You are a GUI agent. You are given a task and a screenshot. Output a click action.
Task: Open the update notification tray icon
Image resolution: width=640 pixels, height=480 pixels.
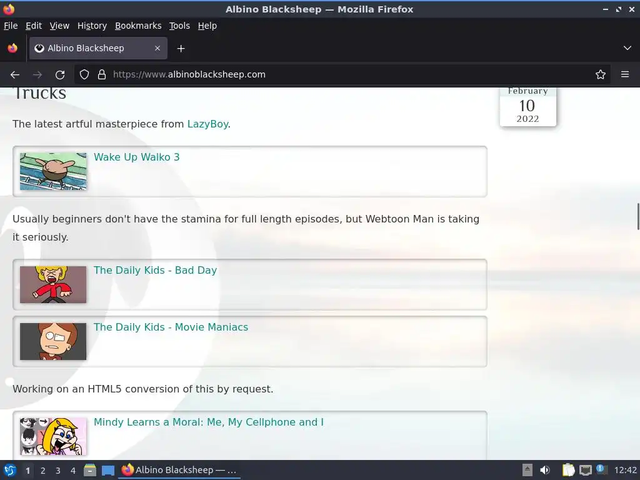point(601,469)
